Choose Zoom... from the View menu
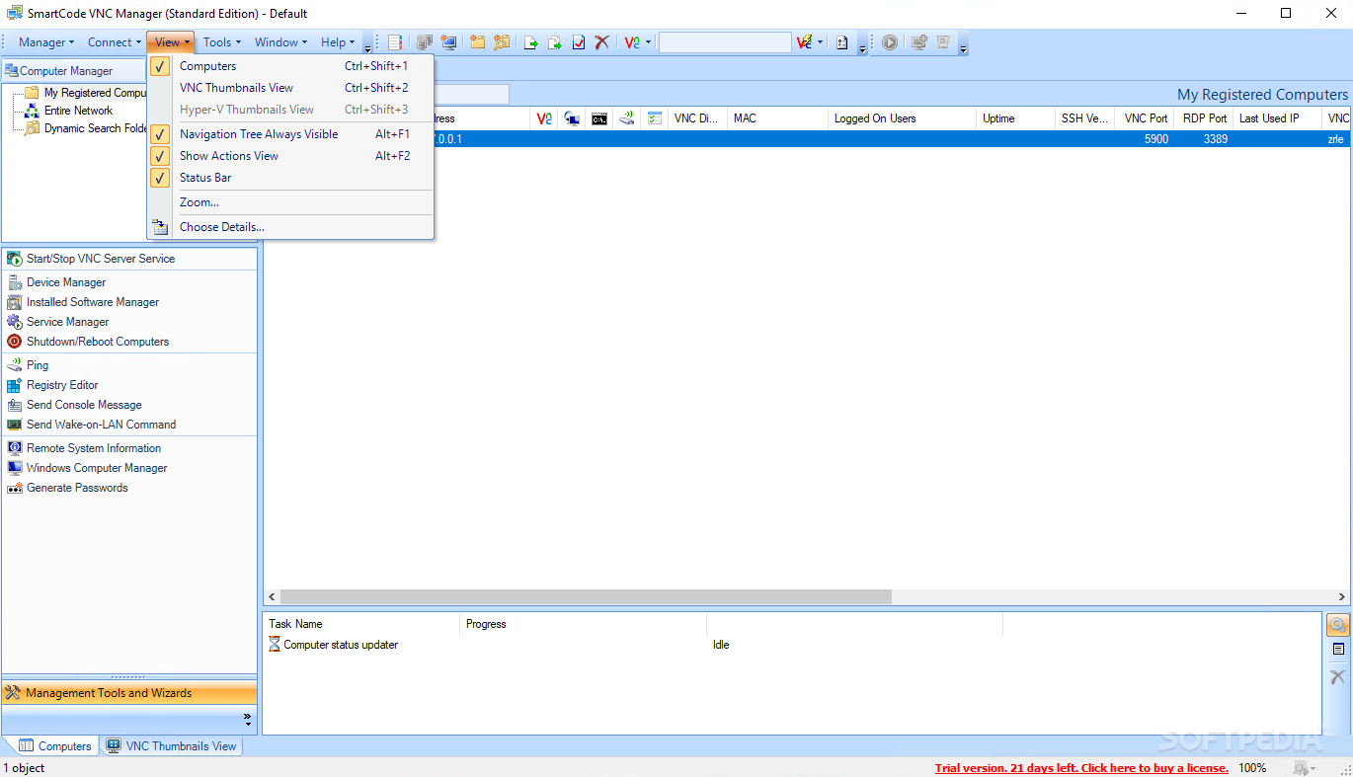The image size is (1353, 777). click(x=292, y=202)
